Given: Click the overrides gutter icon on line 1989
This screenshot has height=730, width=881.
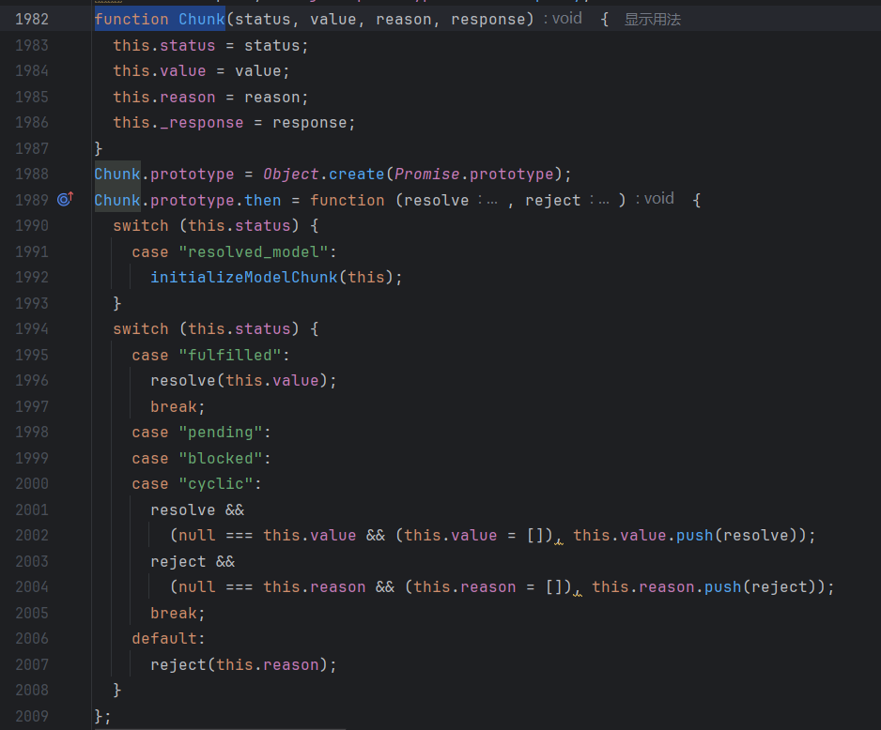Looking at the screenshot, I should [x=65, y=199].
